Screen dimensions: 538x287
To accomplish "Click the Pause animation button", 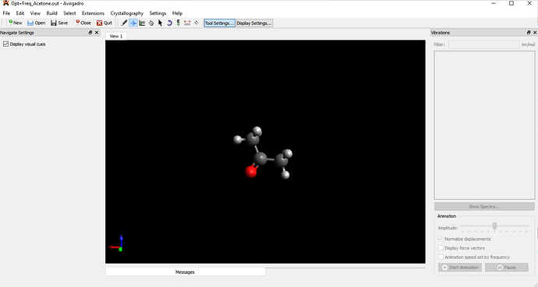I will point(507,267).
